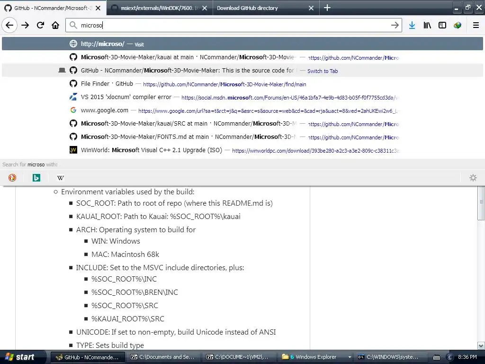Open the Library icon
485x364 pixels.
click(427, 25)
